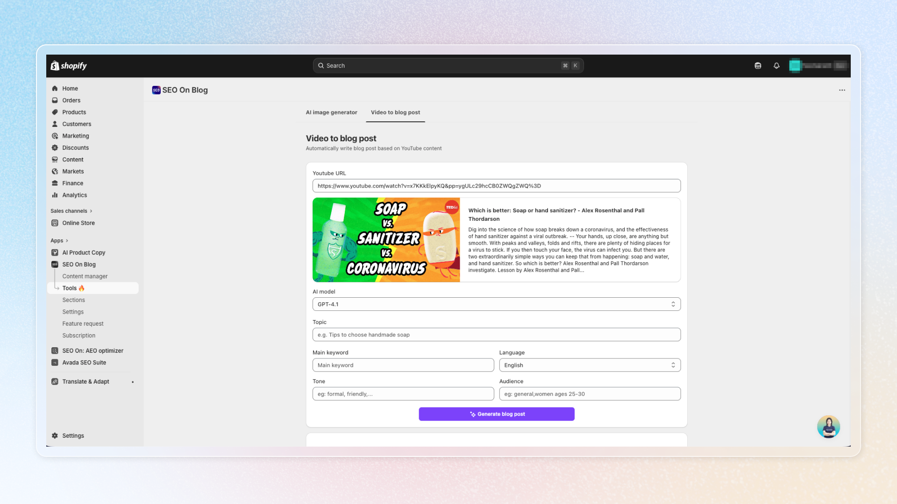Switch to the AI image generator tab
897x504 pixels.
click(x=331, y=112)
